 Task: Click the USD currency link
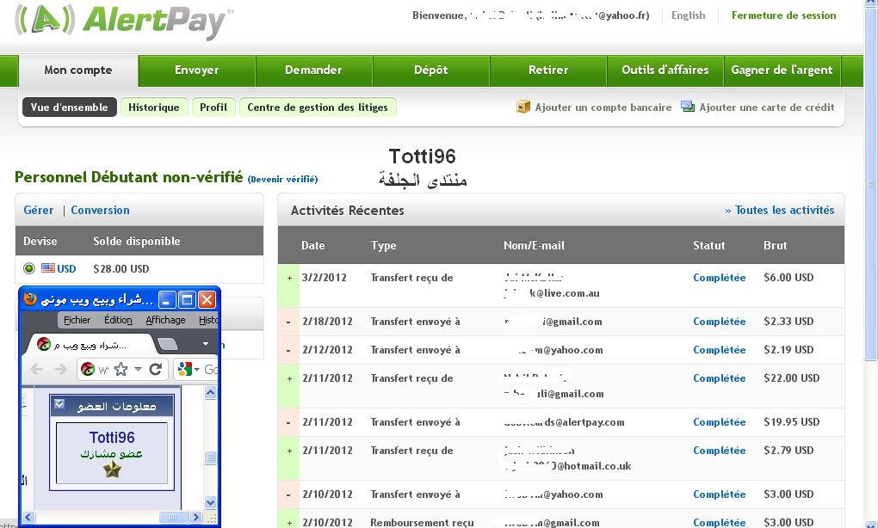(66, 268)
